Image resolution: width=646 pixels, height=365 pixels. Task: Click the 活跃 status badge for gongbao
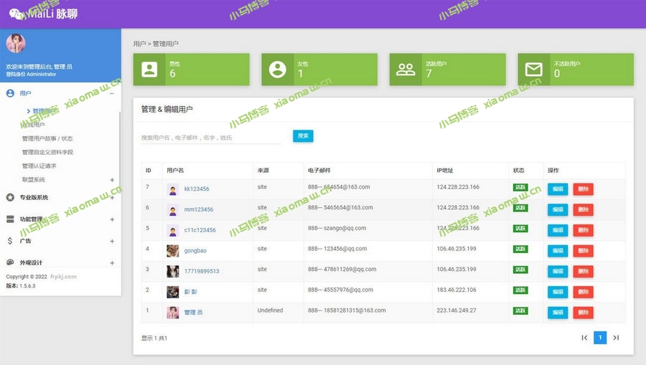pyautogui.click(x=520, y=249)
